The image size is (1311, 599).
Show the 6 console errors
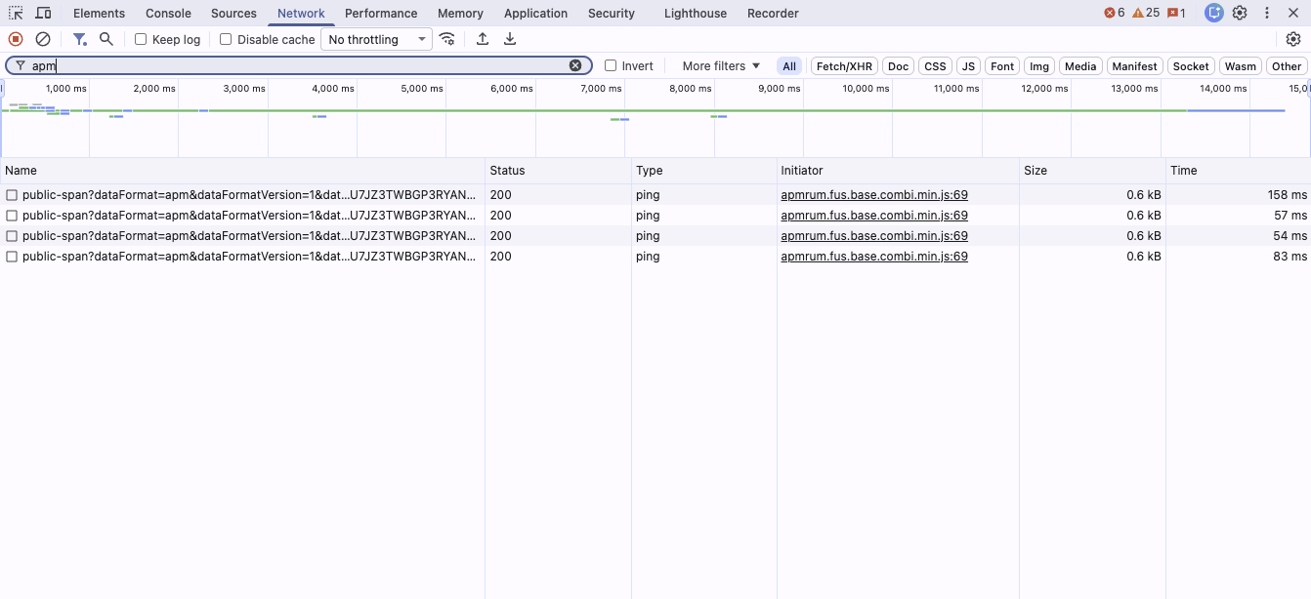coord(1115,13)
